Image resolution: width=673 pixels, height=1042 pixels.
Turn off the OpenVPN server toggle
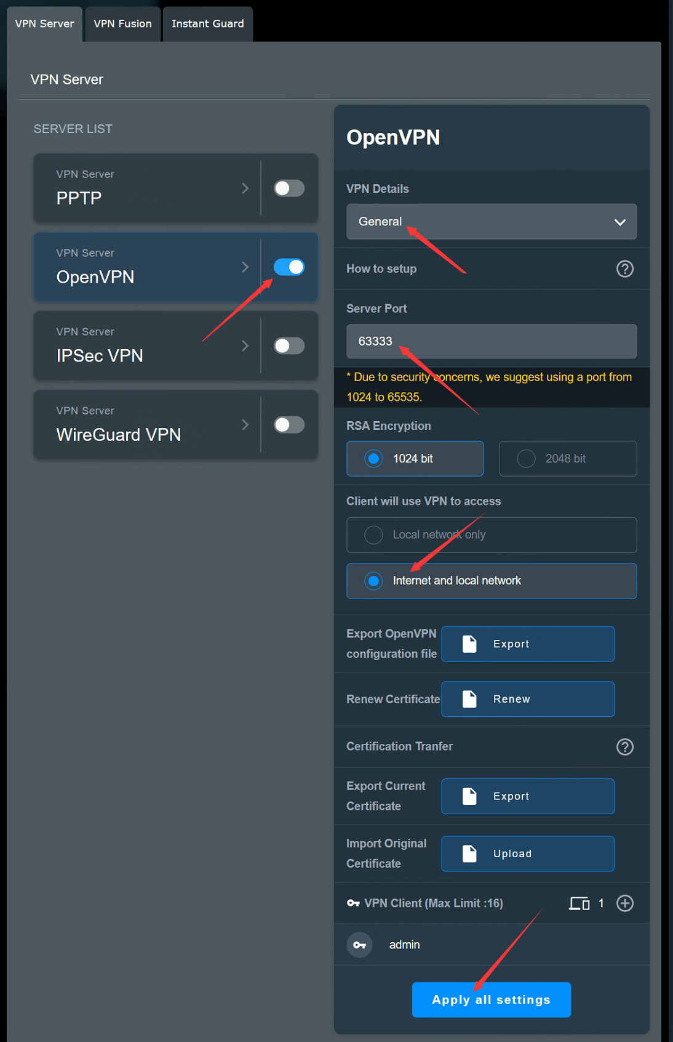(x=289, y=267)
